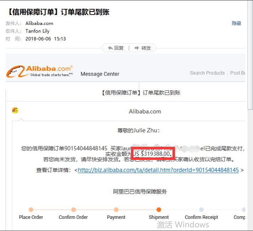Open the biz.alibaba.com order detail link
Image resolution: width=253 pixels, height=231 pixels.
click(158, 170)
